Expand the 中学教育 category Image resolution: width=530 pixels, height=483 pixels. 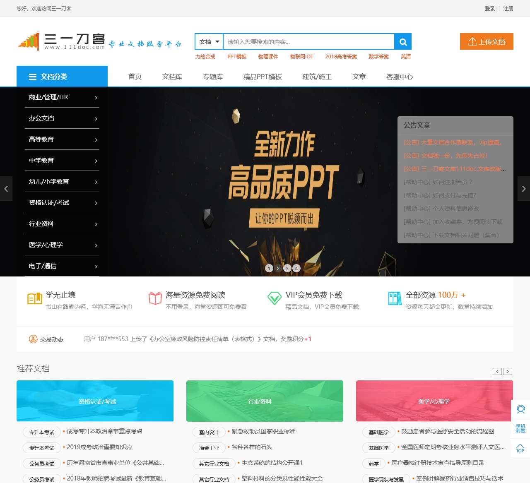coord(62,161)
